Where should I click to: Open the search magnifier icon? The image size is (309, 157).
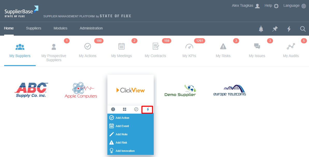303,29
